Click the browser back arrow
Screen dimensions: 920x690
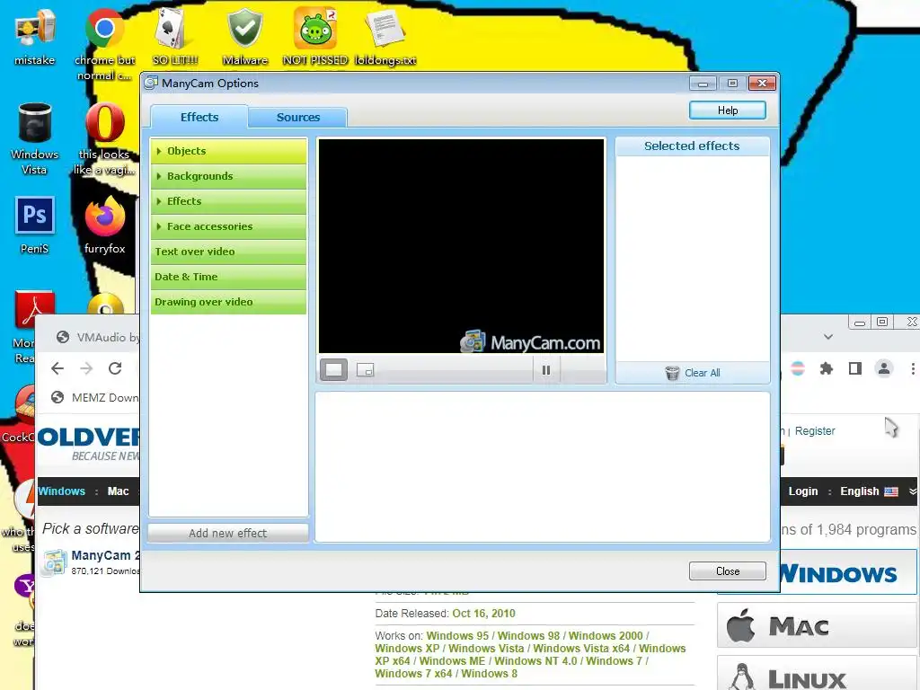(57, 367)
